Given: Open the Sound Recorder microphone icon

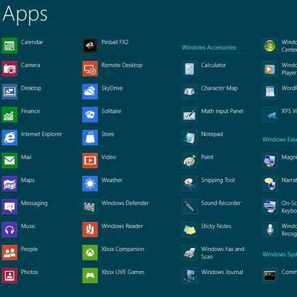Looking at the screenshot, I should pyautogui.click(x=189, y=206).
